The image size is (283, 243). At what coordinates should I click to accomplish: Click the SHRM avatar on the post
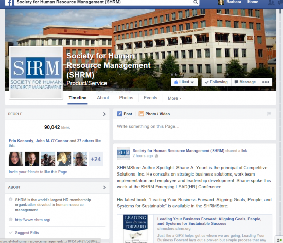(x=123, y=153)
